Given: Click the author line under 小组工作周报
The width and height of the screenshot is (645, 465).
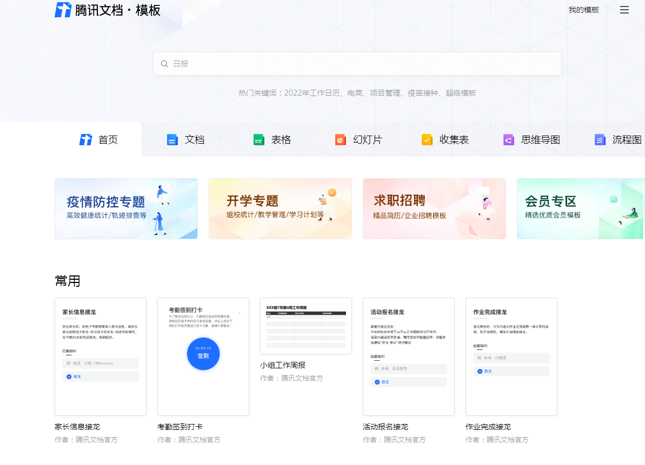Looking at the screenshot, I should [291, 379].
